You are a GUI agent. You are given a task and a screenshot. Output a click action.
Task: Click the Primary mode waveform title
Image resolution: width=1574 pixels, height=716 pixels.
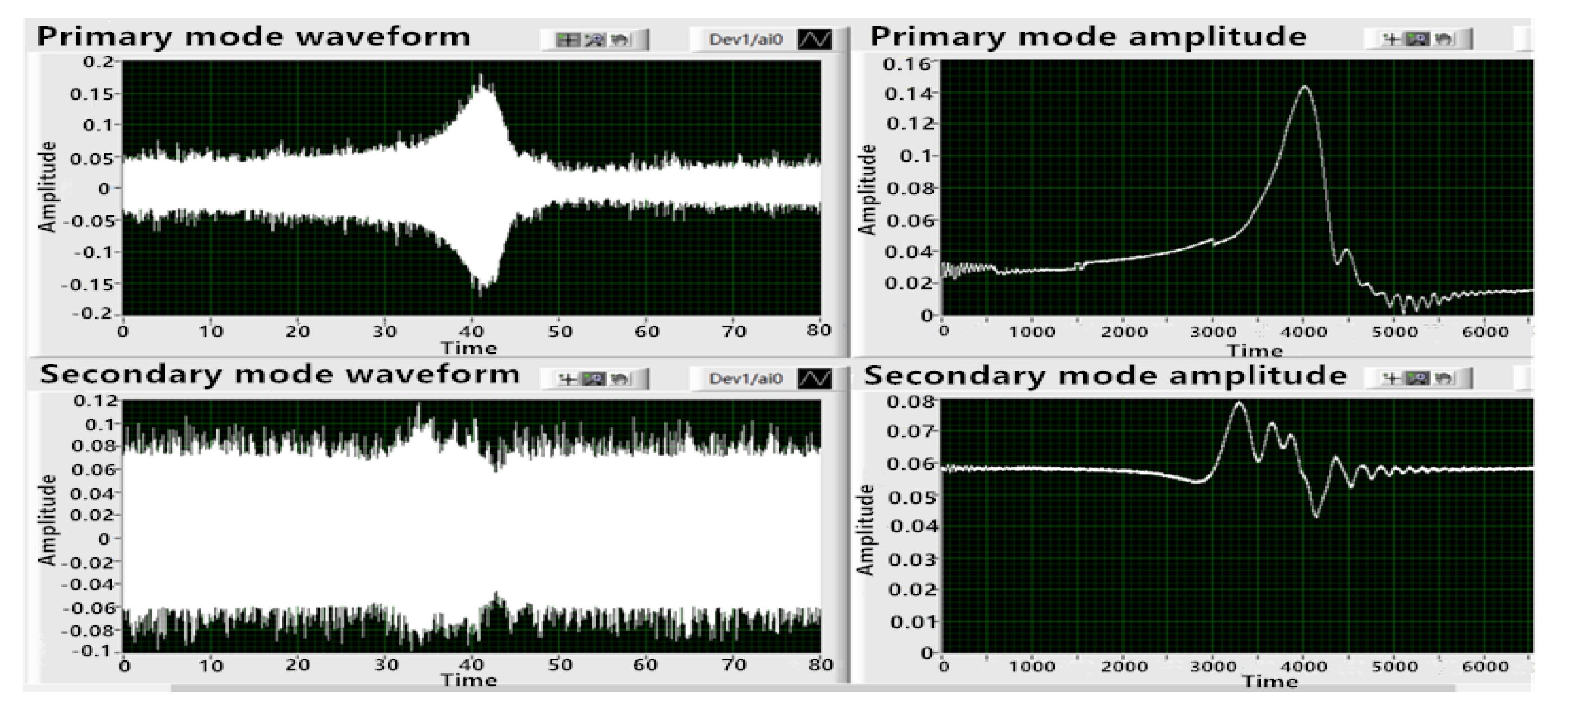254,37
